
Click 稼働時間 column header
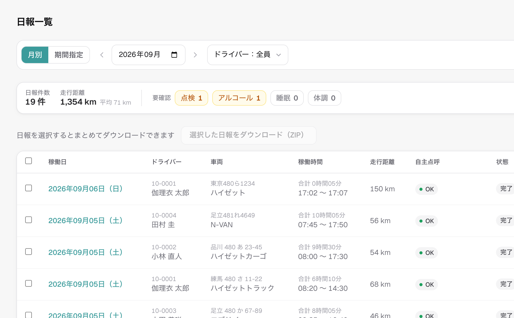tap(310, 162)
